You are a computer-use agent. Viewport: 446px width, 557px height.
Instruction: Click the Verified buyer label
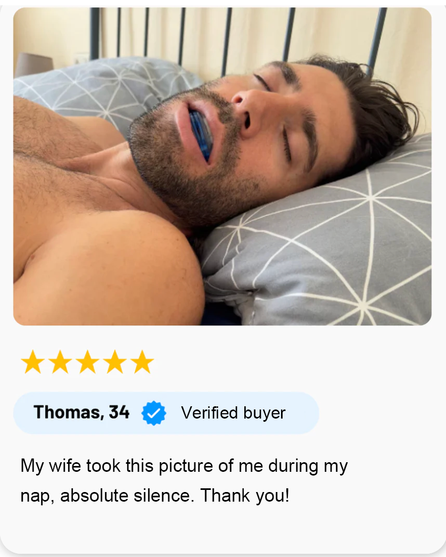[x=233, y=413]
